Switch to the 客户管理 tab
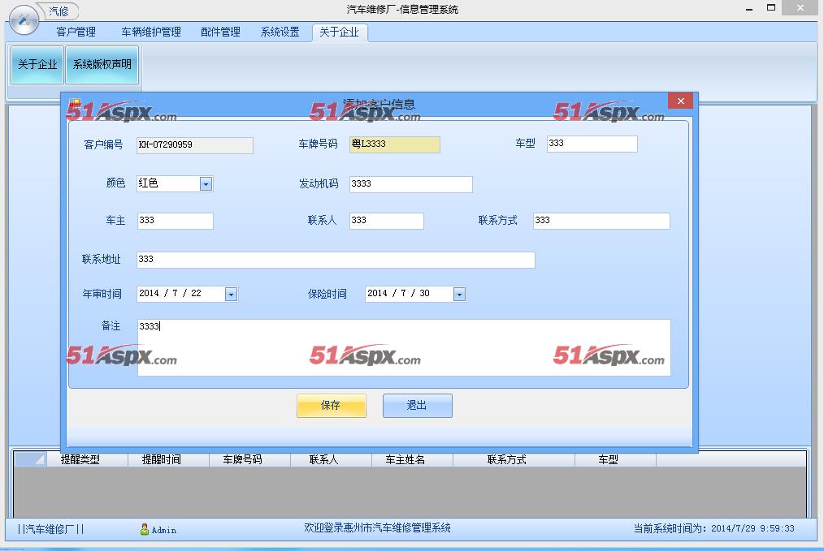 click(76, 32)
